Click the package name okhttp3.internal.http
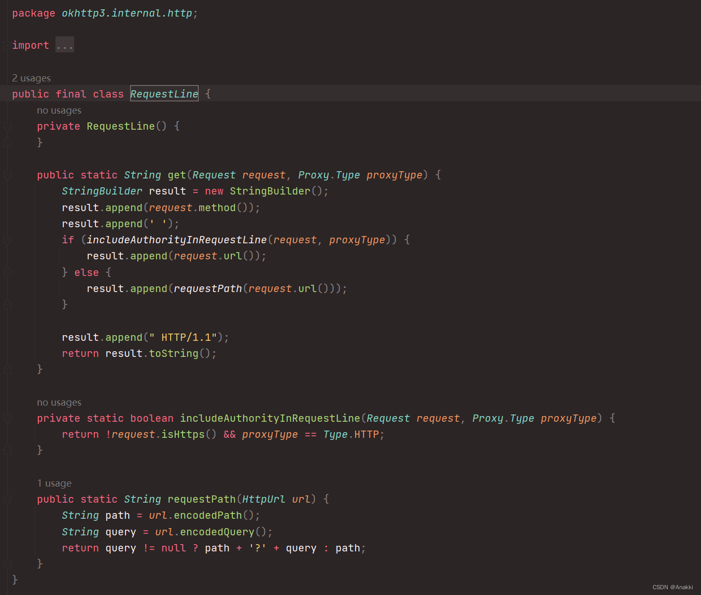 click(x=128, y=13)
